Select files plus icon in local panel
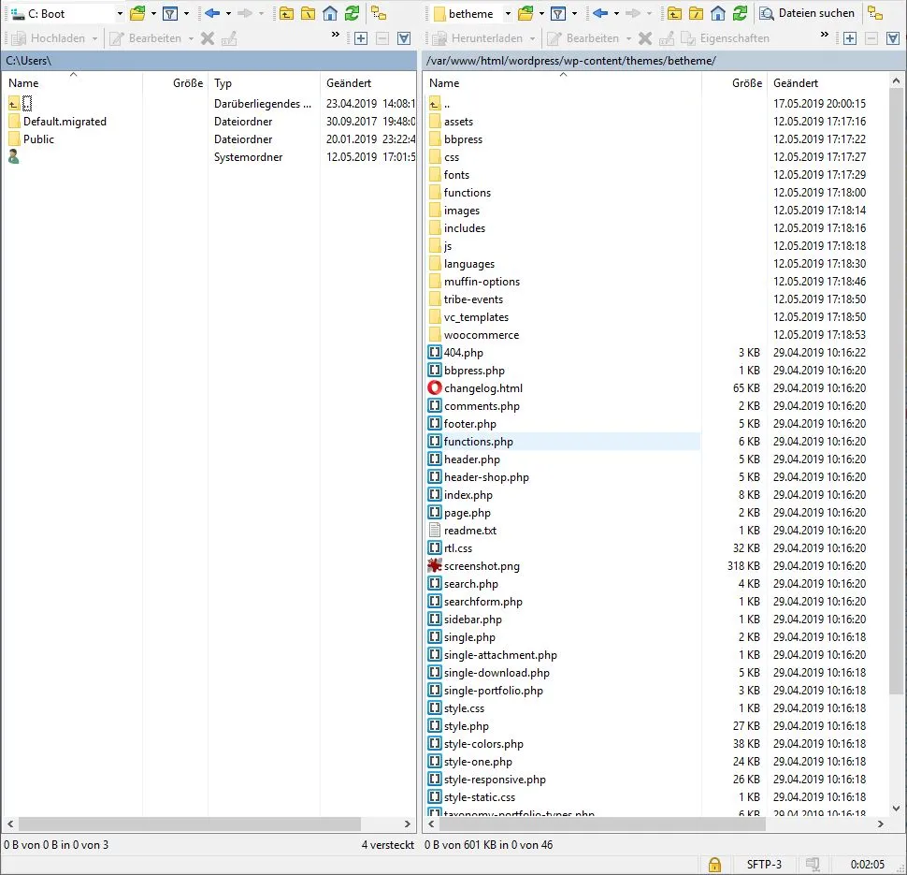The image size is (907, 875). coord(361,38)
